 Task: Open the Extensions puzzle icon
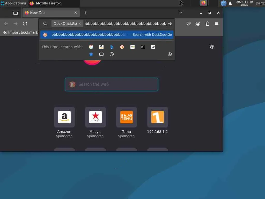pos(207,24)
